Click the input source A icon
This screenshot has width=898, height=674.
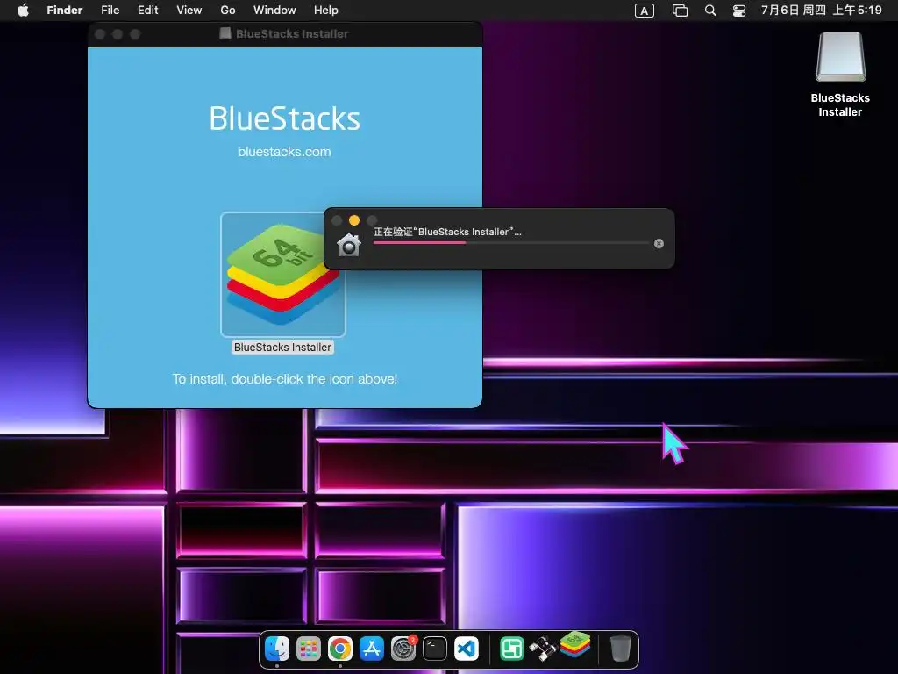click(x=645, y=11)
